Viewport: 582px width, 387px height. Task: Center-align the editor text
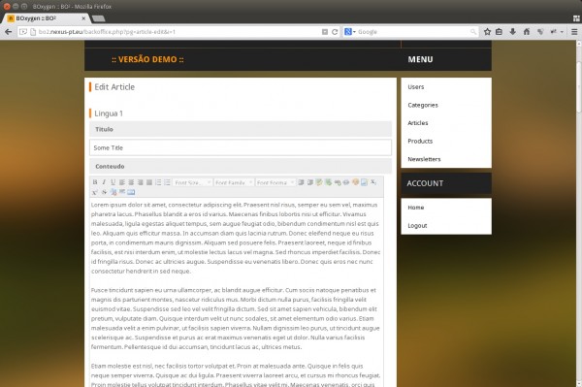[x=131, y=182]
